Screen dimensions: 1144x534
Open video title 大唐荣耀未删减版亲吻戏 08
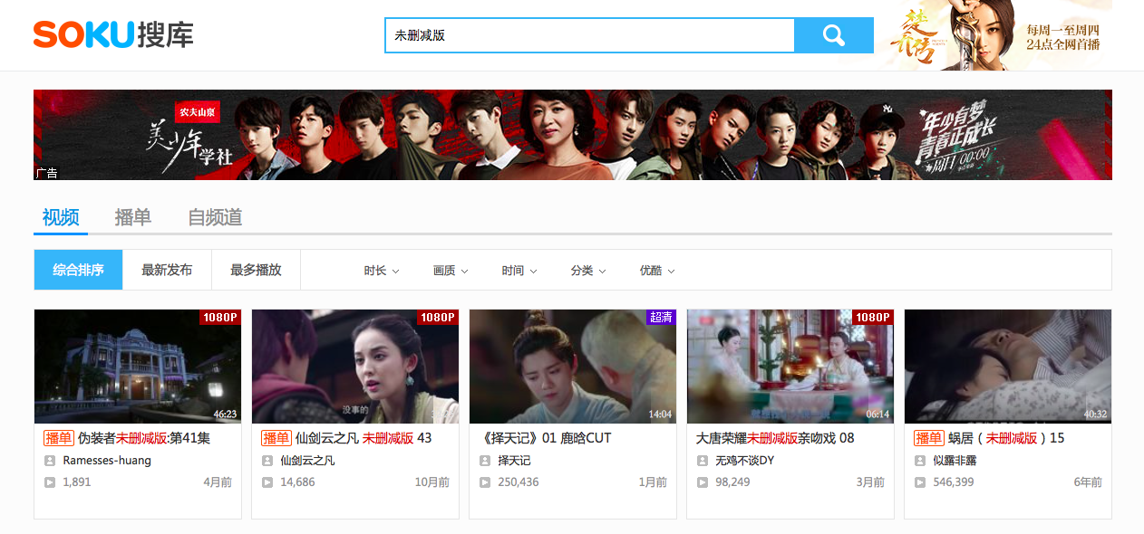(x=775, y=438)
